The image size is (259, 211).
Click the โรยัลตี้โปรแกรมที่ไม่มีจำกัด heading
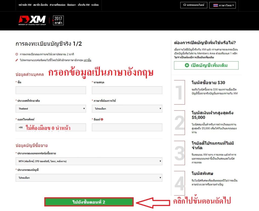coord(213,145)
